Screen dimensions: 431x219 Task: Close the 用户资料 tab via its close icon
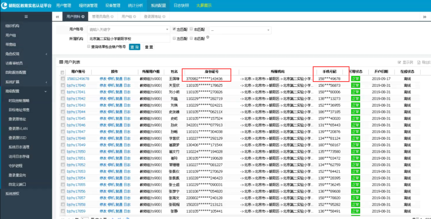(83, 17)
